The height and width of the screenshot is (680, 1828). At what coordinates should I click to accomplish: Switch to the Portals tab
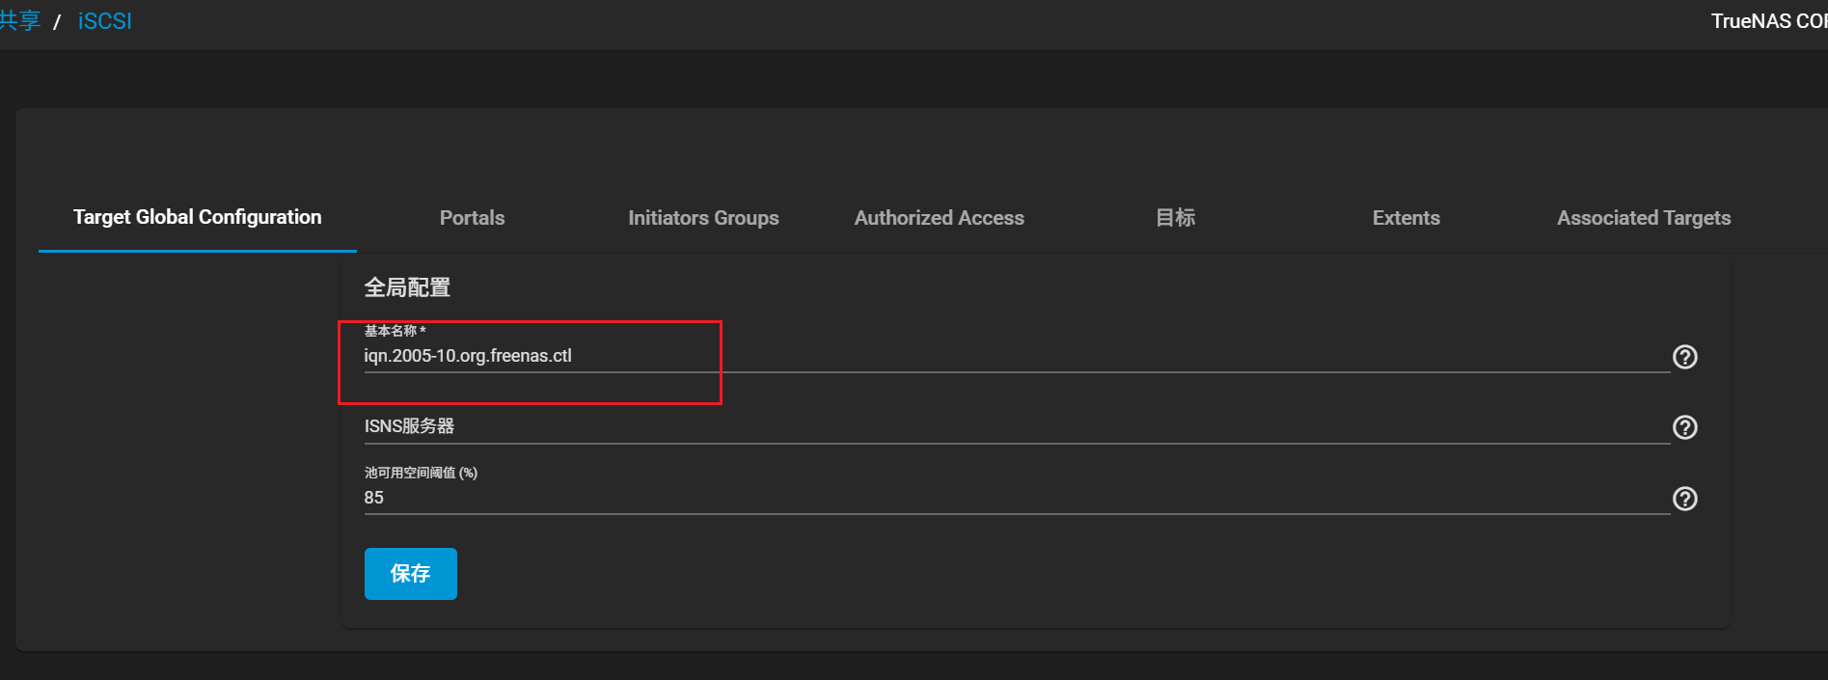pyautogui.click(x=472, y=218)
